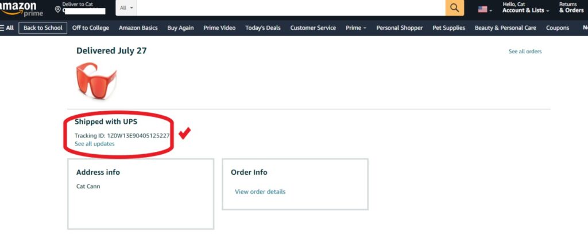The image size is (588, 239).
Task: Select Pet Supplies in navigation
Action: click(x=448, y=28)
